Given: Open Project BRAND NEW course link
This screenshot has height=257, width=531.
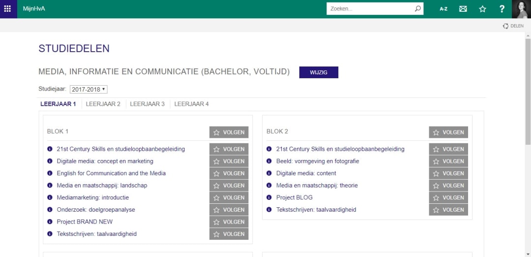Looking at the screenshot, I should [x=85, y=222].
